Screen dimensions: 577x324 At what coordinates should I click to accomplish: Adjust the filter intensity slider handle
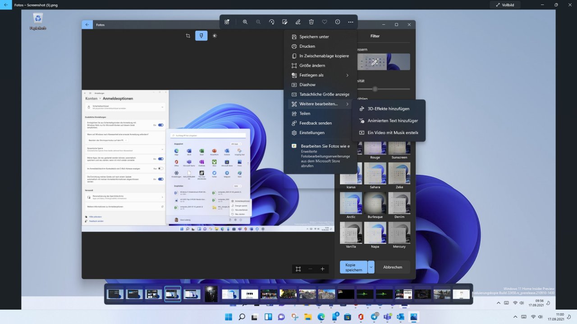pos(375,89)
